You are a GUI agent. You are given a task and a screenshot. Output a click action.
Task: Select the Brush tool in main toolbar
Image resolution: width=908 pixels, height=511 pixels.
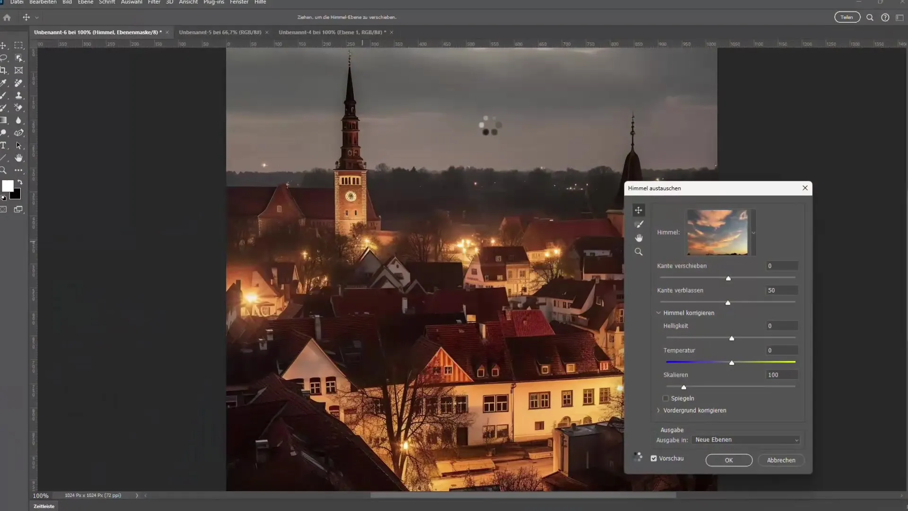coord(4,96)
